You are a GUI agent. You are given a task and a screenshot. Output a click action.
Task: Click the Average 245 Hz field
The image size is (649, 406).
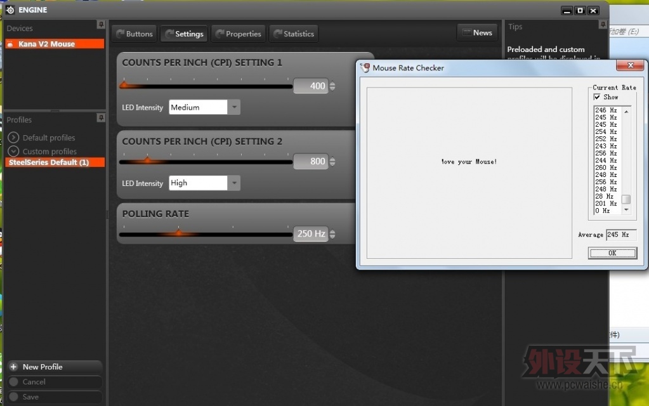tap(620, 235)
